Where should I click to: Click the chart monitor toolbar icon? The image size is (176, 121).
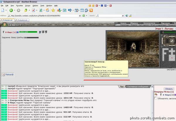tap(65, 11)
